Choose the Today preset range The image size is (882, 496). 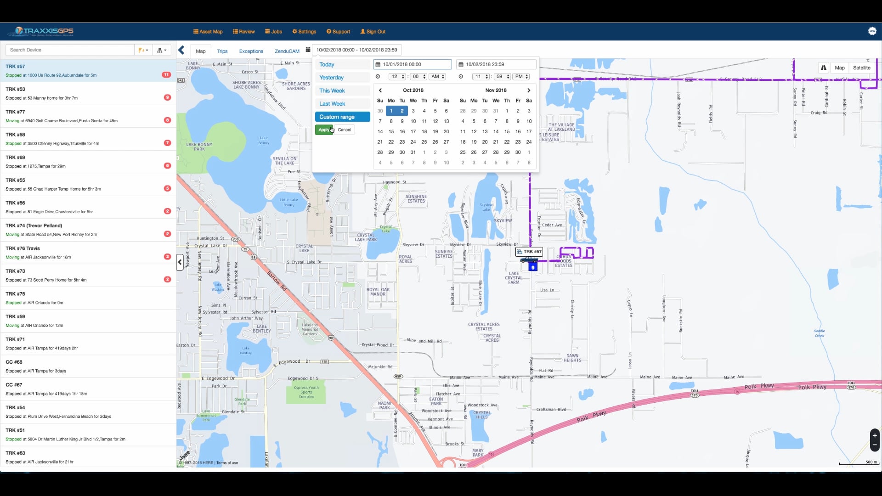click(343, 65)
